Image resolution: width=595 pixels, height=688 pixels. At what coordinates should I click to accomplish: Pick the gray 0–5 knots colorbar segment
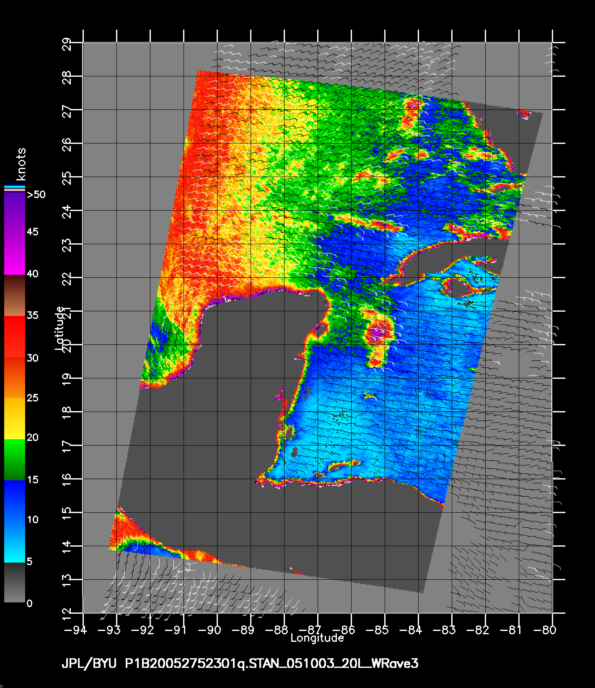tap(14, 582)
